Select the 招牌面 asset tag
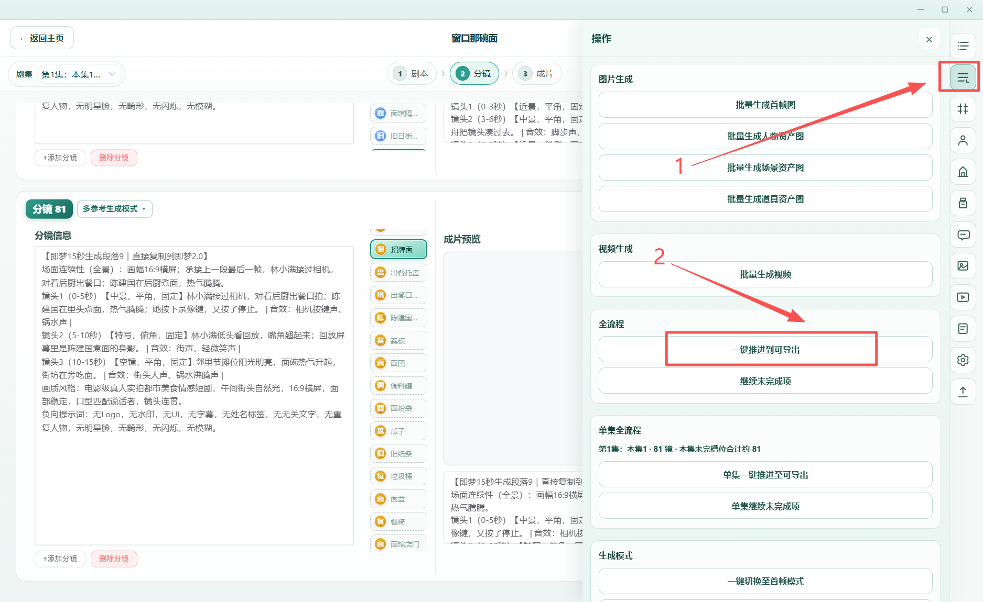The height and width of the screenshot is (602, 983). pyautogui.click(x=398, y=249)
